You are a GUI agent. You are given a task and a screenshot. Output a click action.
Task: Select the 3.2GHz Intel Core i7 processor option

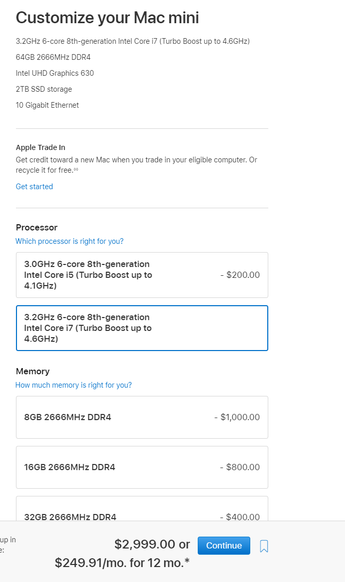coord(142,328)
